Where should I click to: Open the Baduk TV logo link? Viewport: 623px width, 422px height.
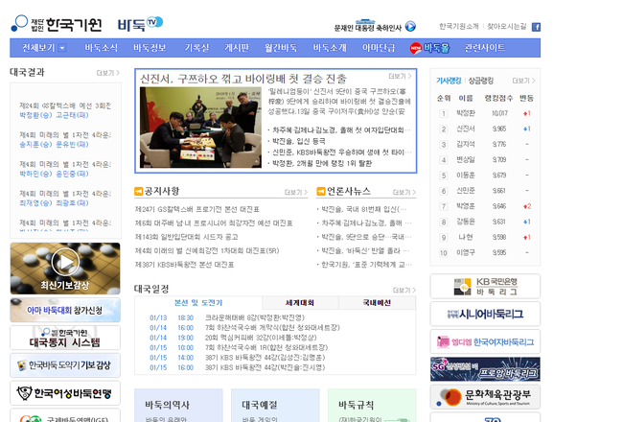click(x=140, y=24)
